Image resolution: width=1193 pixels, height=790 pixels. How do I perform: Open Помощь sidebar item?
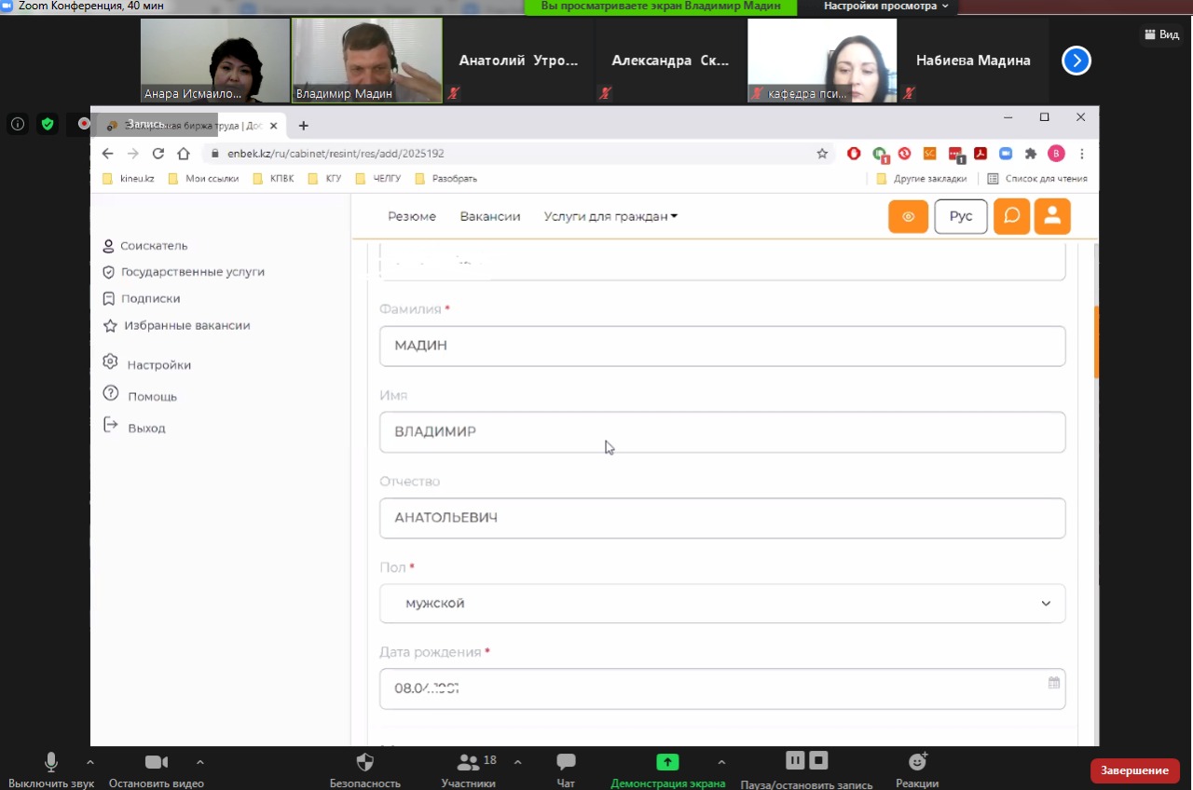coord(140,396)
